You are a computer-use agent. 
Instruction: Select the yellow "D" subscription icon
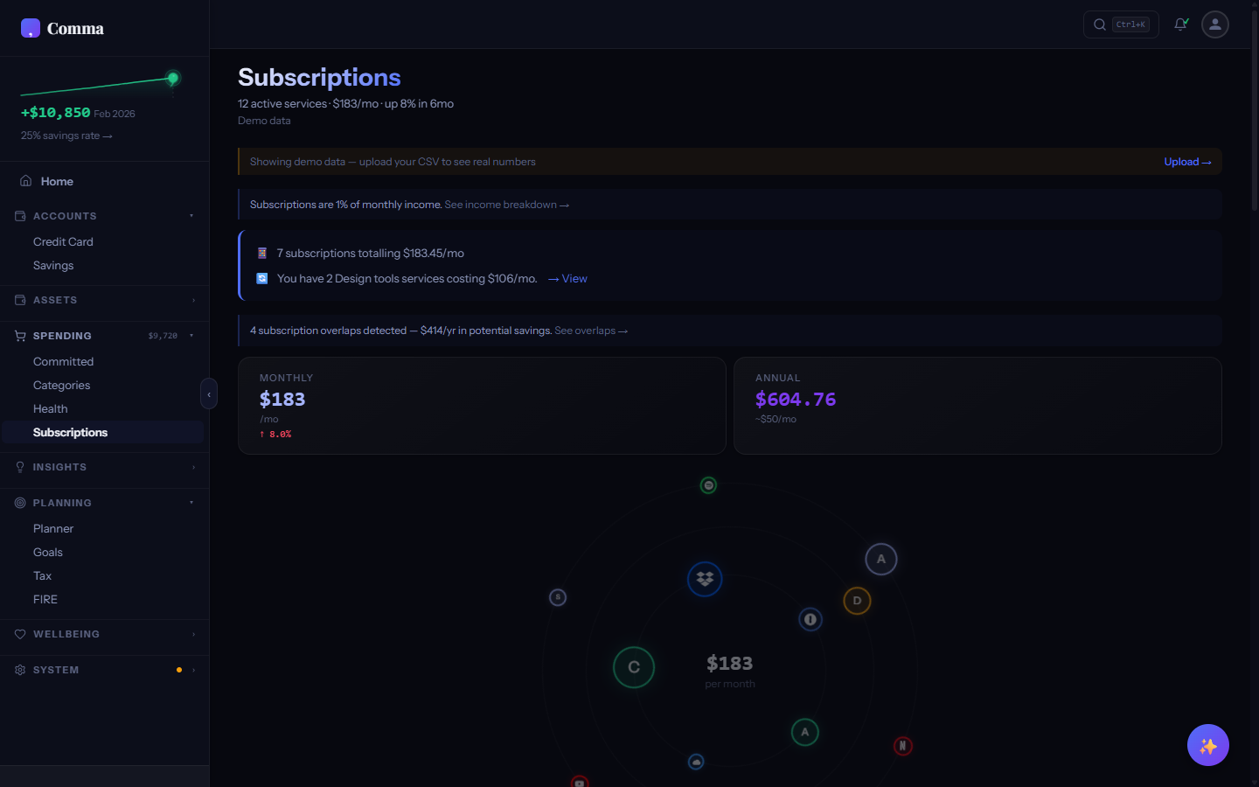pyautogui.click(x=857, y=601)
